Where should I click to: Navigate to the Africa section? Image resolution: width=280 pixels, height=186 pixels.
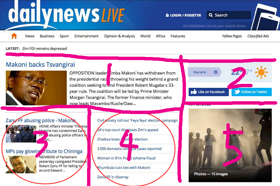[x=160, y=36]
